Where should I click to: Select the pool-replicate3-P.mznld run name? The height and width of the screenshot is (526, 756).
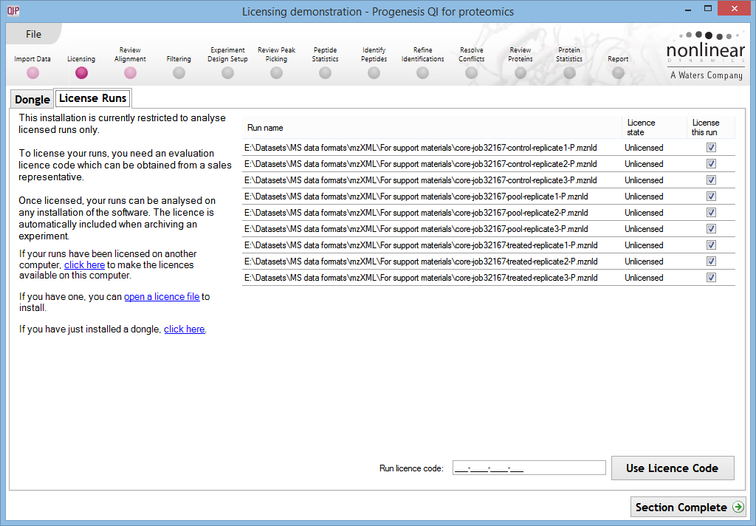pos(416,229)
